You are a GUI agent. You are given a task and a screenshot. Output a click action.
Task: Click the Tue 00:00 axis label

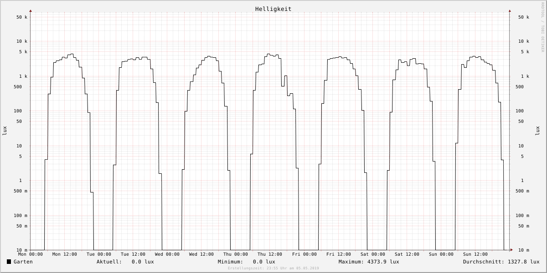coord(99,254)
